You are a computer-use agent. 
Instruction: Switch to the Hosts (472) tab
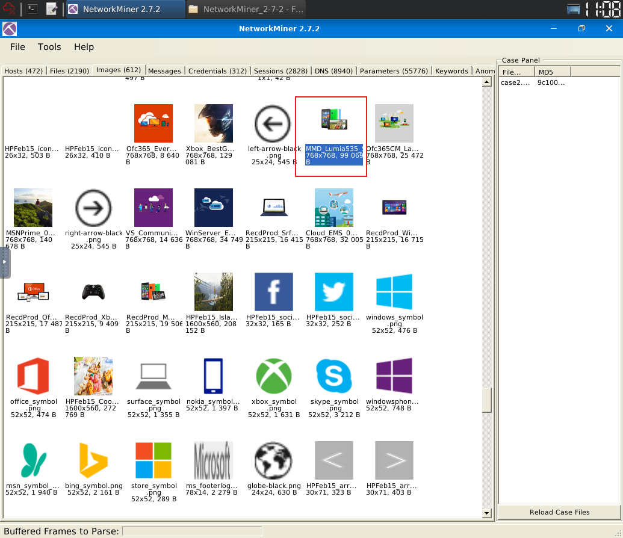point(23,71)
